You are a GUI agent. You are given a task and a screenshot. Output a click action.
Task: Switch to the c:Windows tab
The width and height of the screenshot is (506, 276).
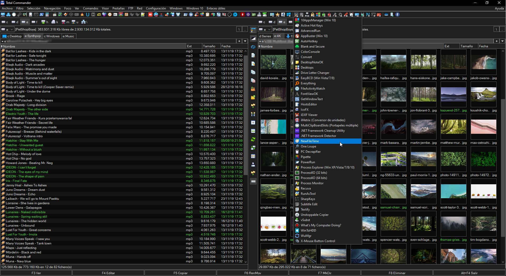coord(52,36)
